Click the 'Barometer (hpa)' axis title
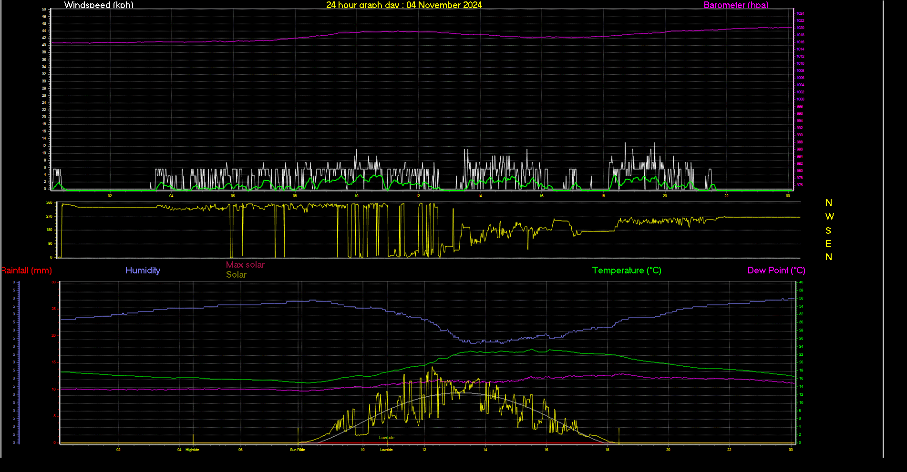Image resolution: width=907 pixels, height=472 pixels. coord(736,5)
